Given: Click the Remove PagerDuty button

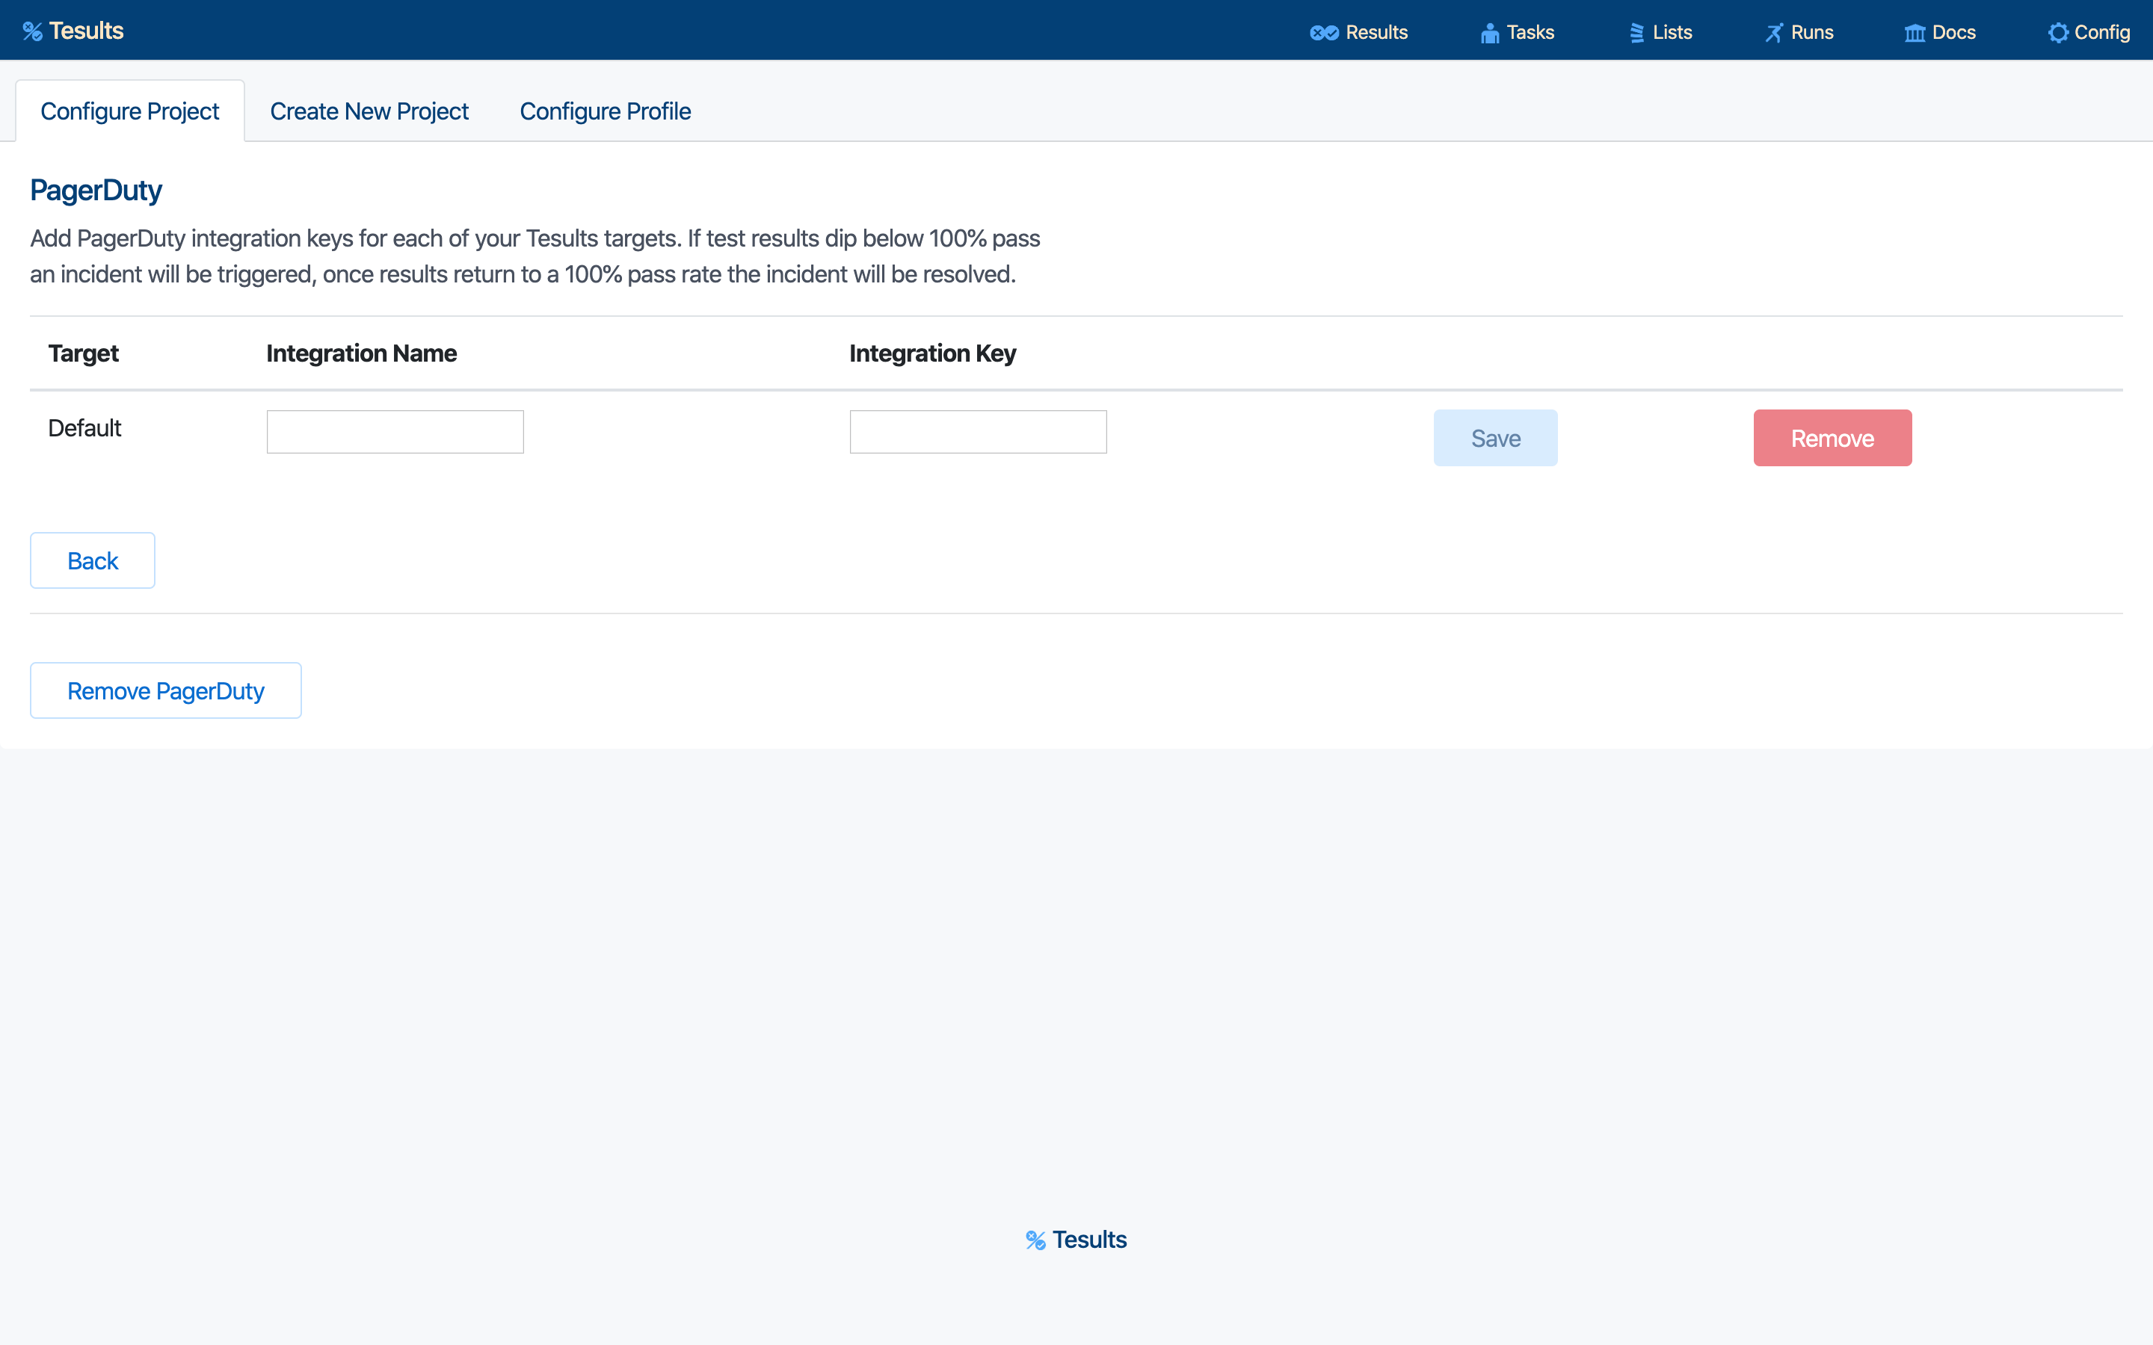Looking at the screenshot, I should [x=165, y=690].
